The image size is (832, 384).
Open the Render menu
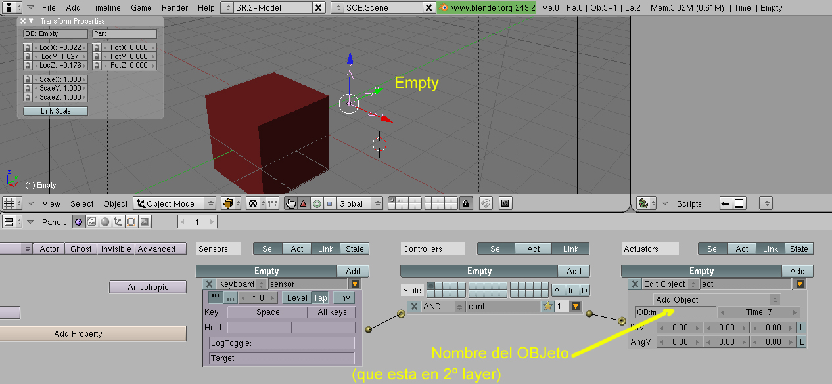point(175,7)
